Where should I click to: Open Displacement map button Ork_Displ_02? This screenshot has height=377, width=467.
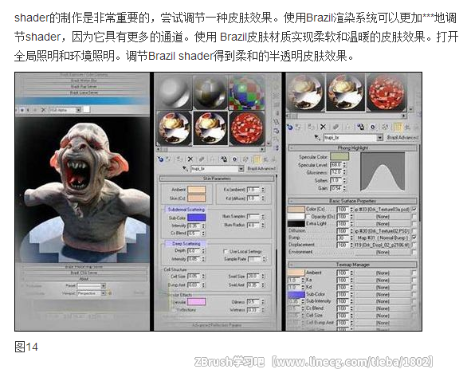[383, 245]
